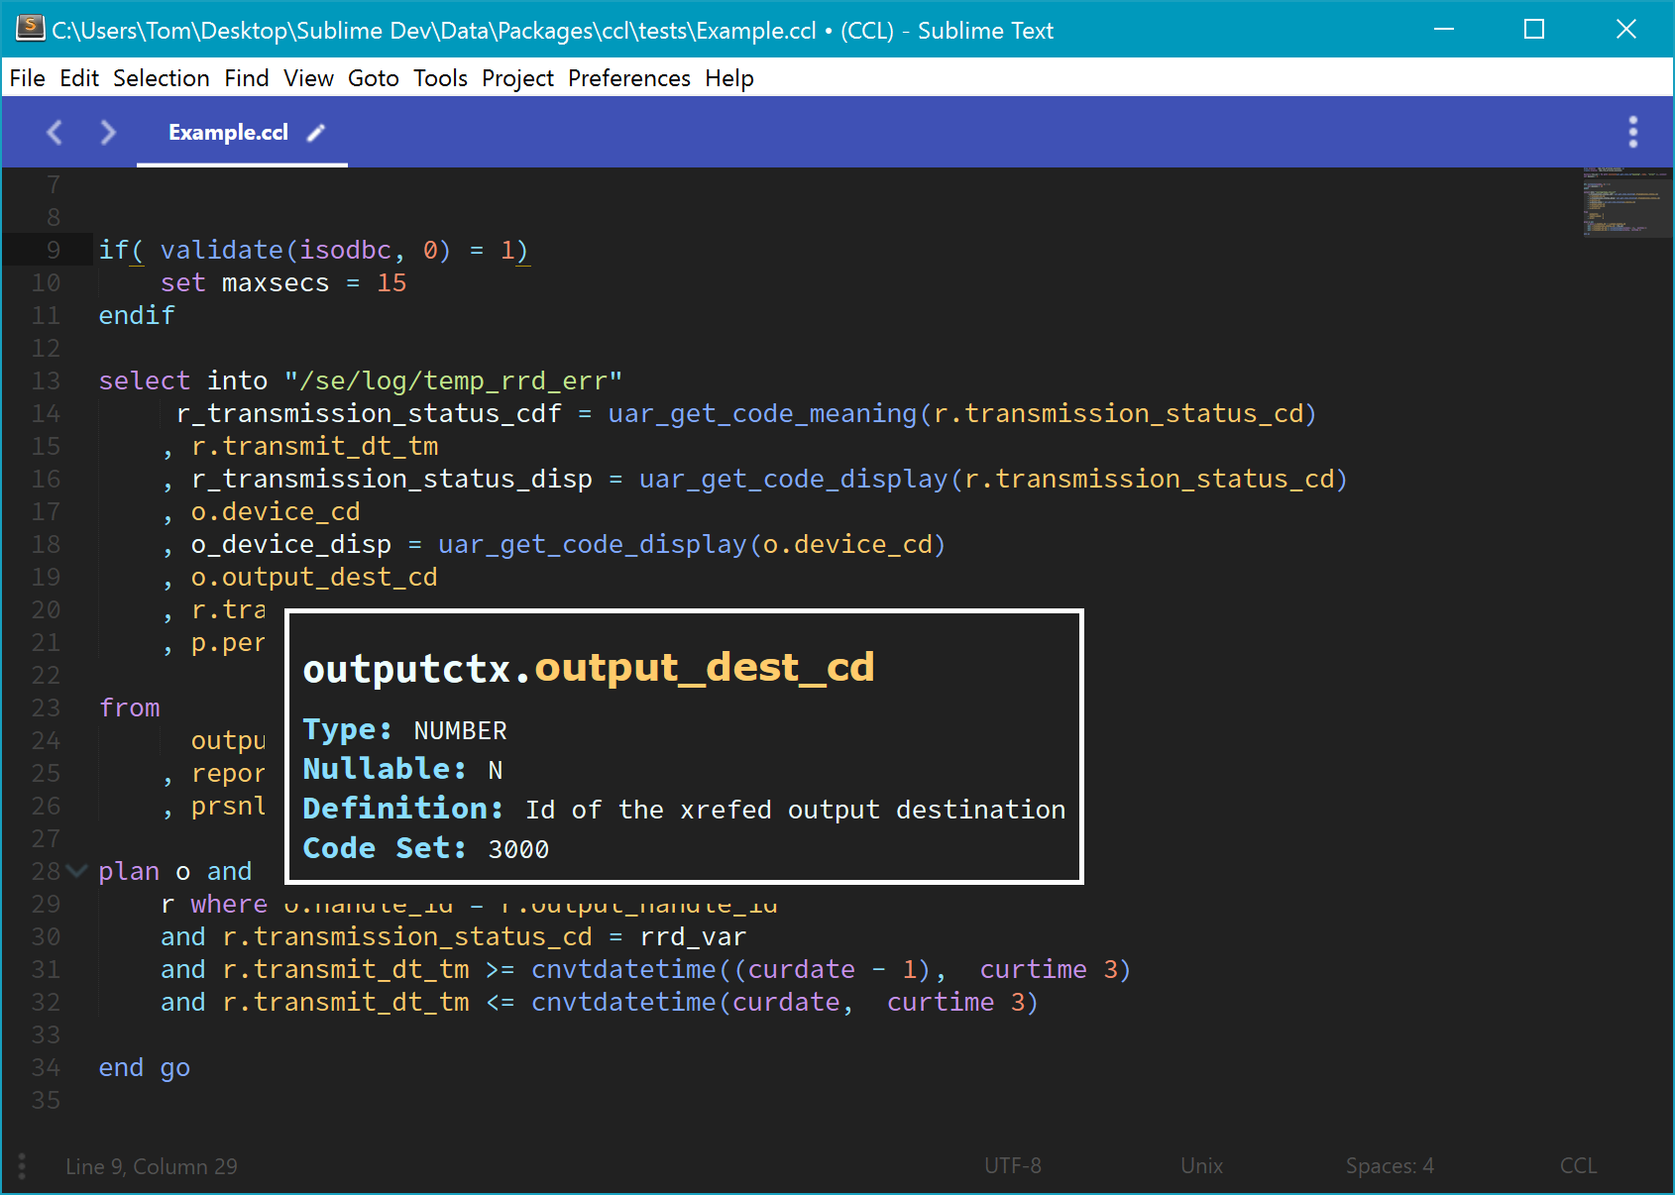Open the Edit menu
The image size is (1675, 1195).
pyautogui.click(x=79, y=78)
